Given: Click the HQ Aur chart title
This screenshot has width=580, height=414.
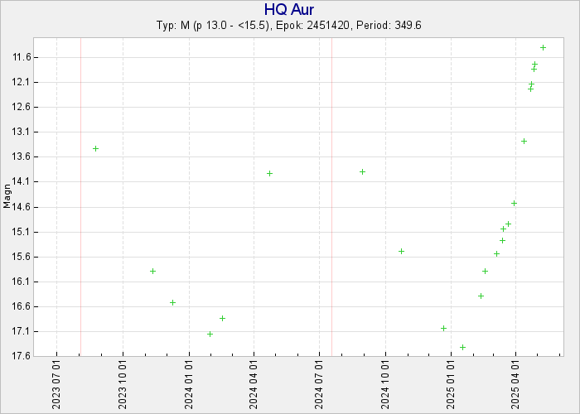Looking at the screenshot, I should pyautogui.click(x=289, y=9).
